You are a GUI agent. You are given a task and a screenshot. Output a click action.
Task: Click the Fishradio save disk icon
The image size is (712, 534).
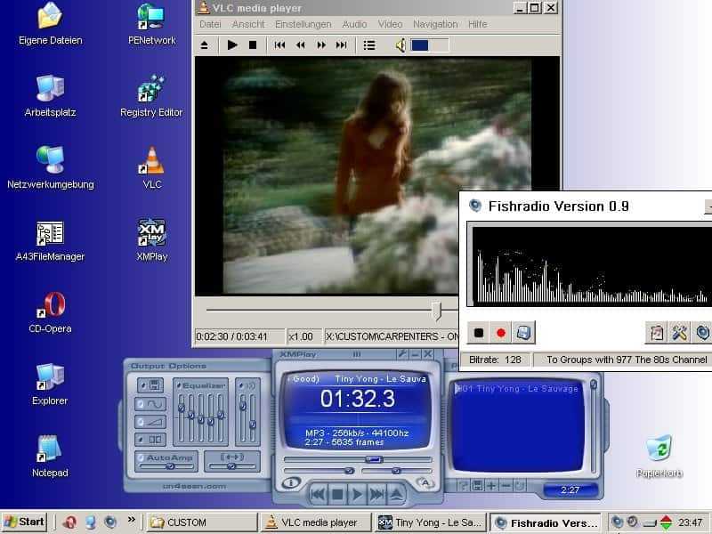[523, 333]
